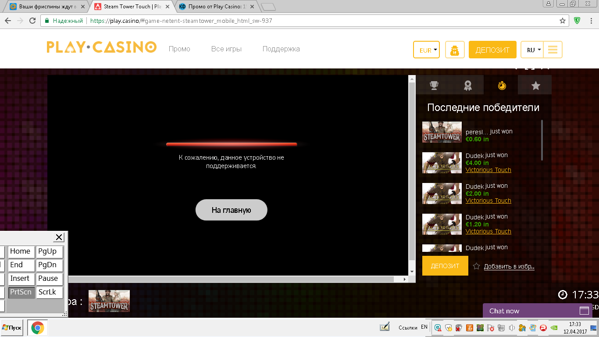Select the stopwatch recent winners tab

[502, 85]
